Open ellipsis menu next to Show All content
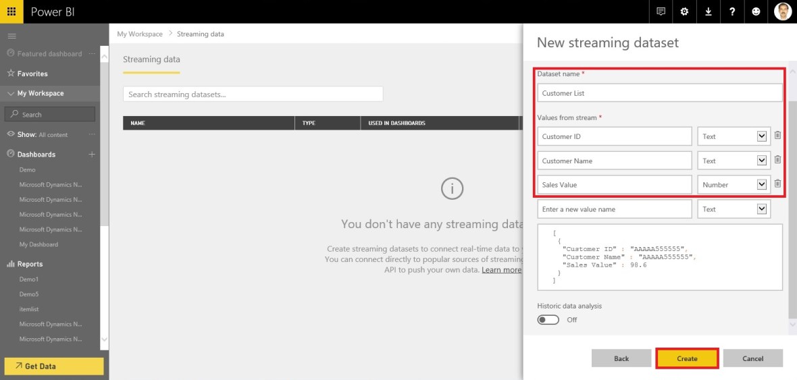The image size is (797, 380). [x=92, y=134]
